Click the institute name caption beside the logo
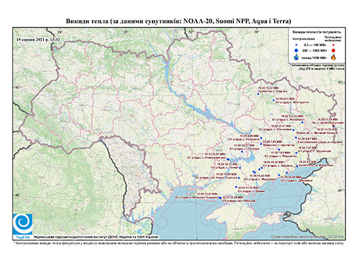This screenshot has height=253, width=357. [x=96, y=237]
